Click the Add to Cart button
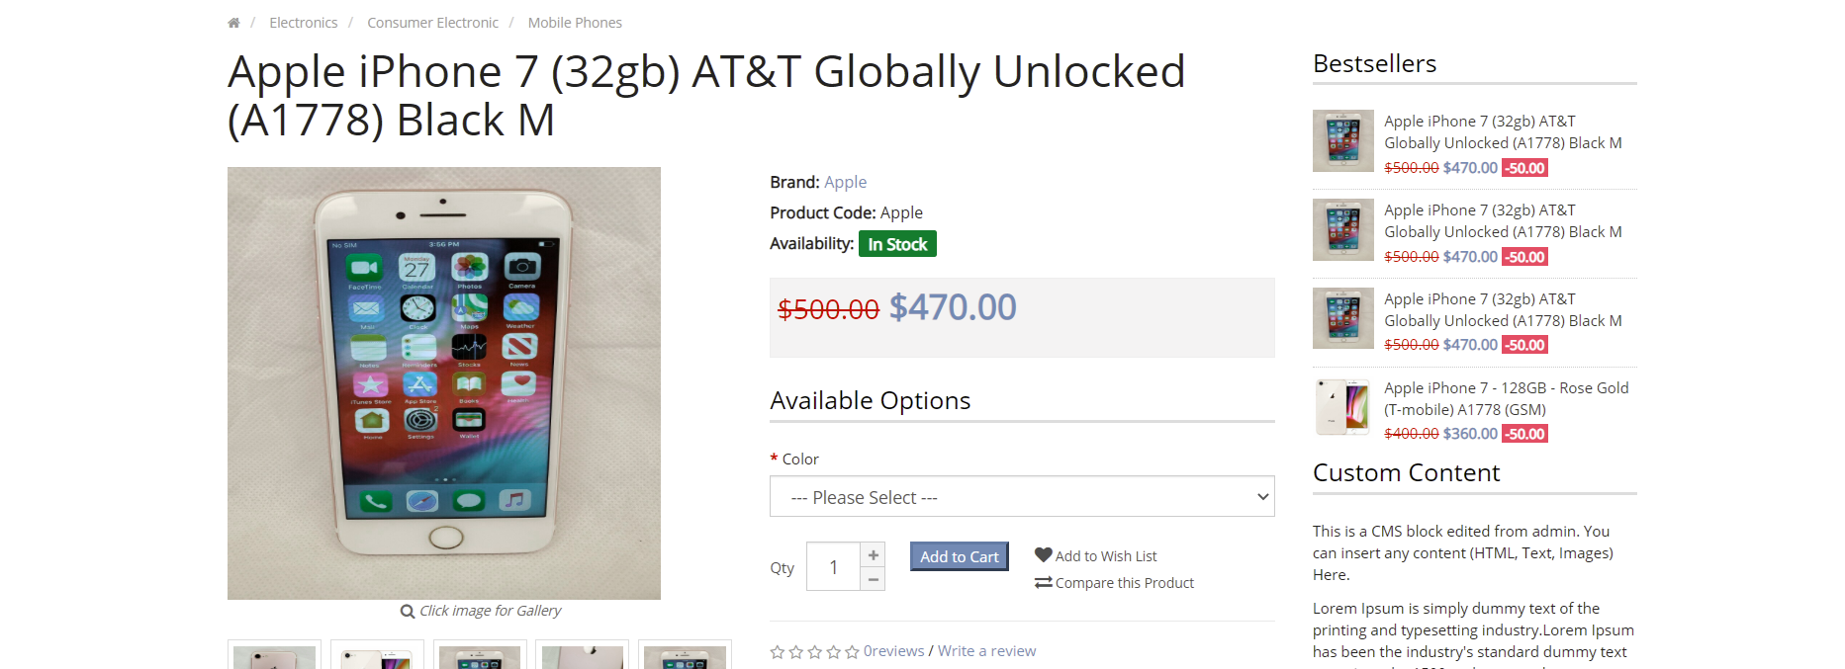 tap(958, 555)
